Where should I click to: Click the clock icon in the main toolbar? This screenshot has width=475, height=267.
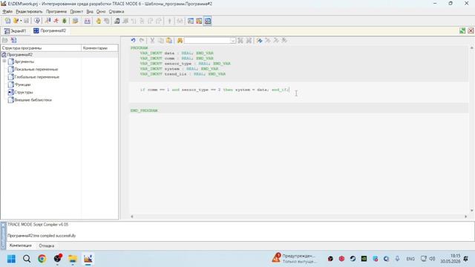coord(37,21)
